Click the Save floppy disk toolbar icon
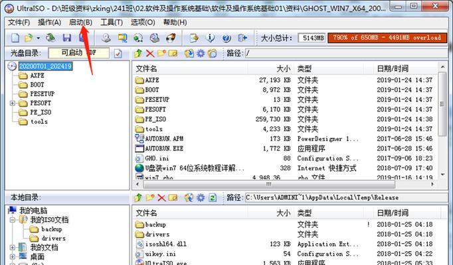 coord(67,38)
